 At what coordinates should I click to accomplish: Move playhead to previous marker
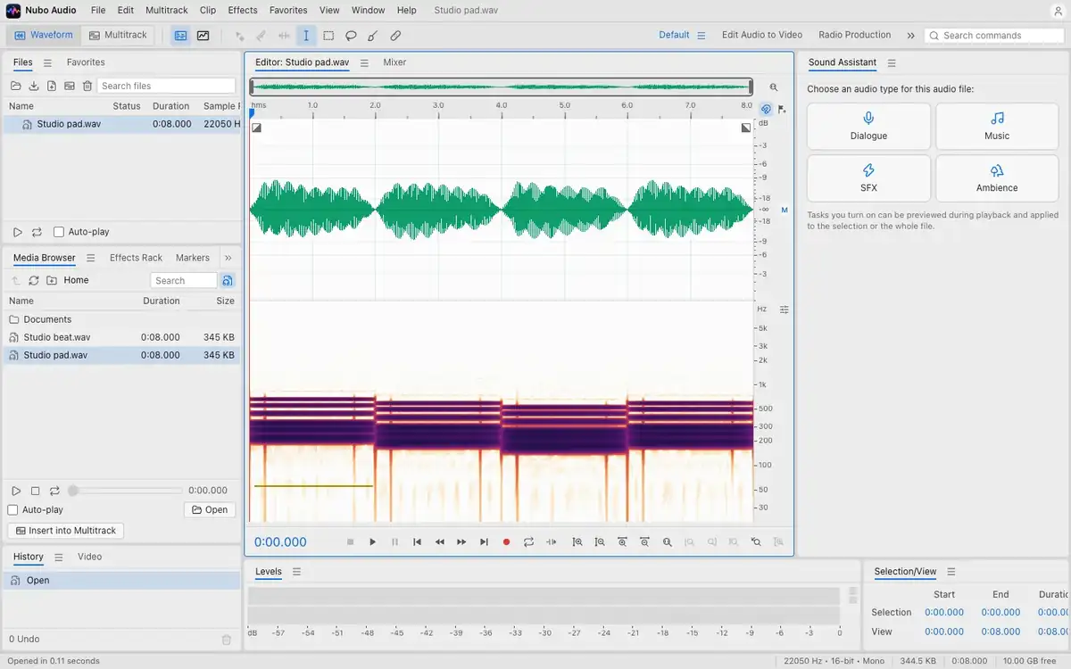pyautogui.click(x=417, y=541)
